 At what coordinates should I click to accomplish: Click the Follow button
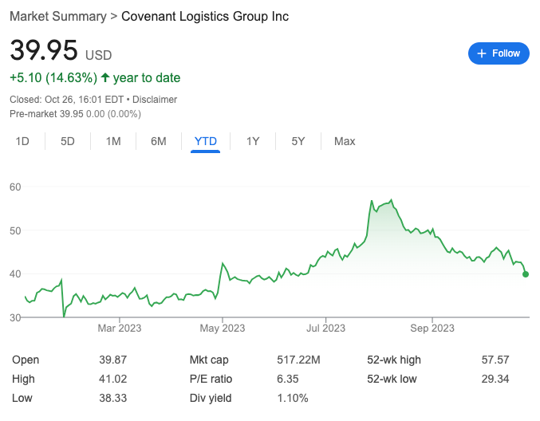point(499,53)
